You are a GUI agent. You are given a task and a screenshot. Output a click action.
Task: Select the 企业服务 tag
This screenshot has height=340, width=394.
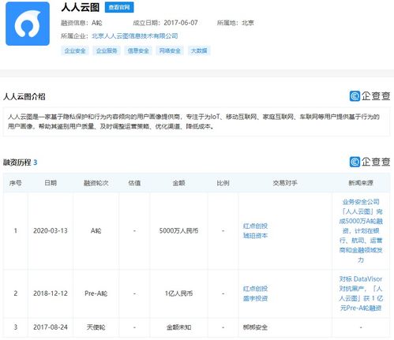[107, 50]
